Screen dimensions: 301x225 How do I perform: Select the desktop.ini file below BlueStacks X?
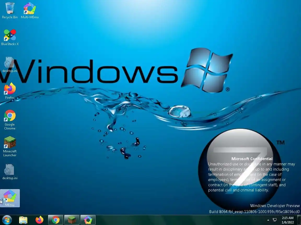pyautogui.click(x=10, y=65)
